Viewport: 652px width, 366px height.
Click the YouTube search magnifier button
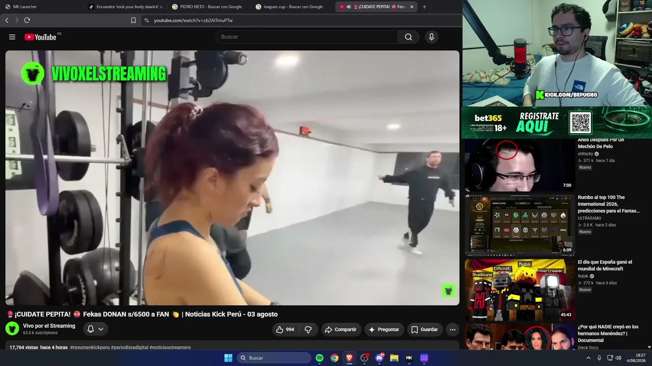[409, 37]
